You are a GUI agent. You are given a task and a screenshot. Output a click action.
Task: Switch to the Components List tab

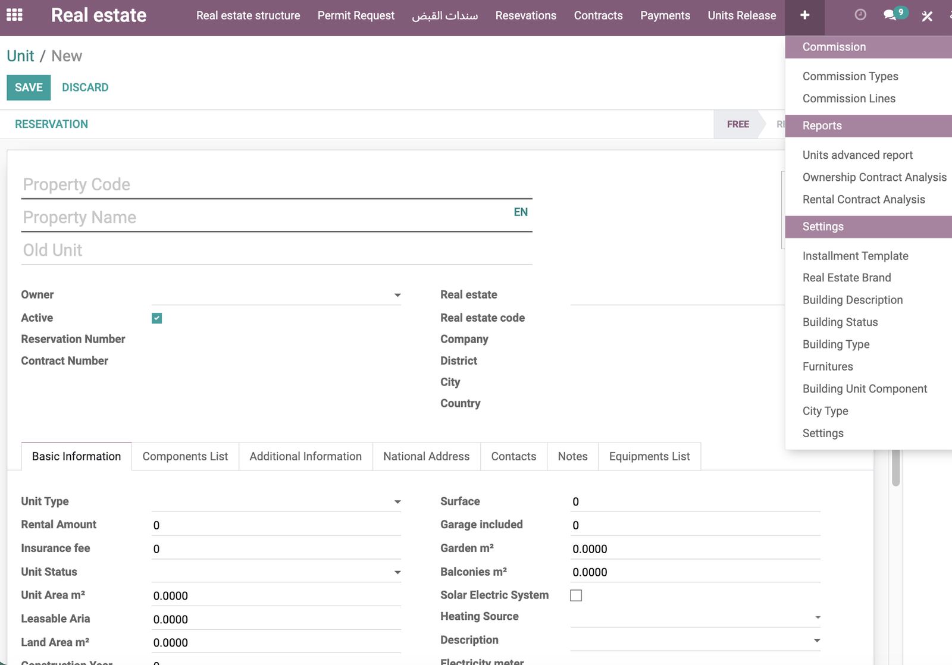point(185,456)
